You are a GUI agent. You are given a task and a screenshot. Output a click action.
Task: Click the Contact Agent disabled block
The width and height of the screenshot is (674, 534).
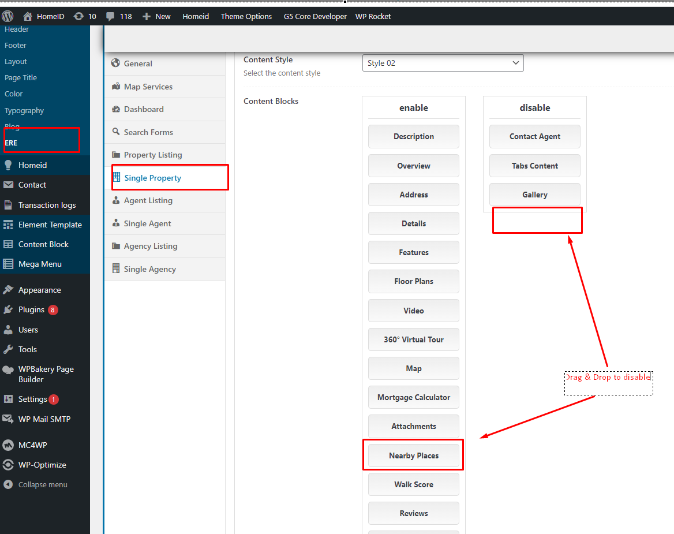(x=535, y=136)
